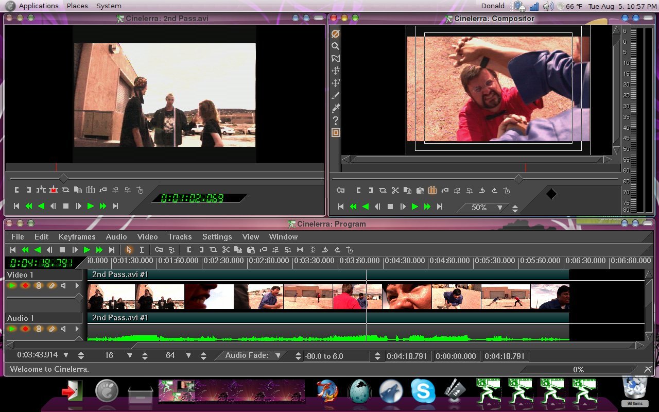
Task: Click the scissors cut icon in Program toolbar
Action: [226, 250]
